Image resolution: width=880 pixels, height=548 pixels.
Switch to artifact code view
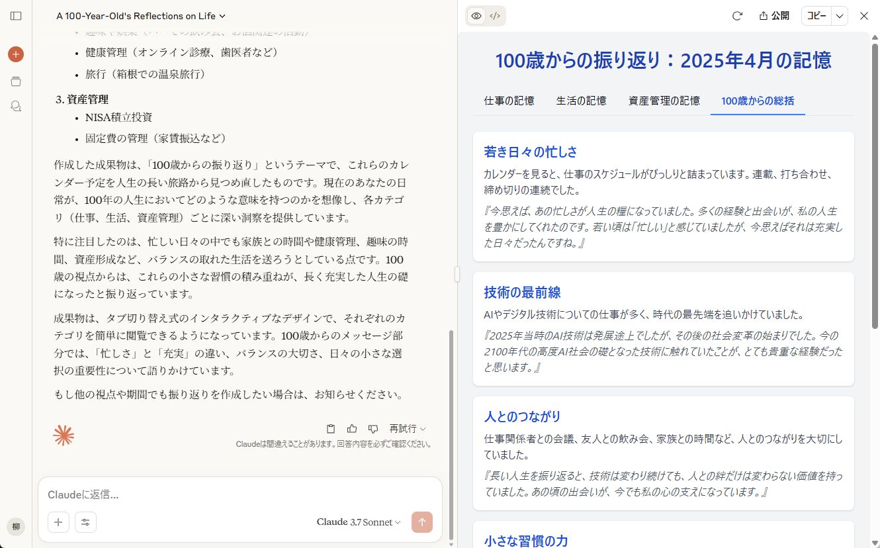coord(495,16)
